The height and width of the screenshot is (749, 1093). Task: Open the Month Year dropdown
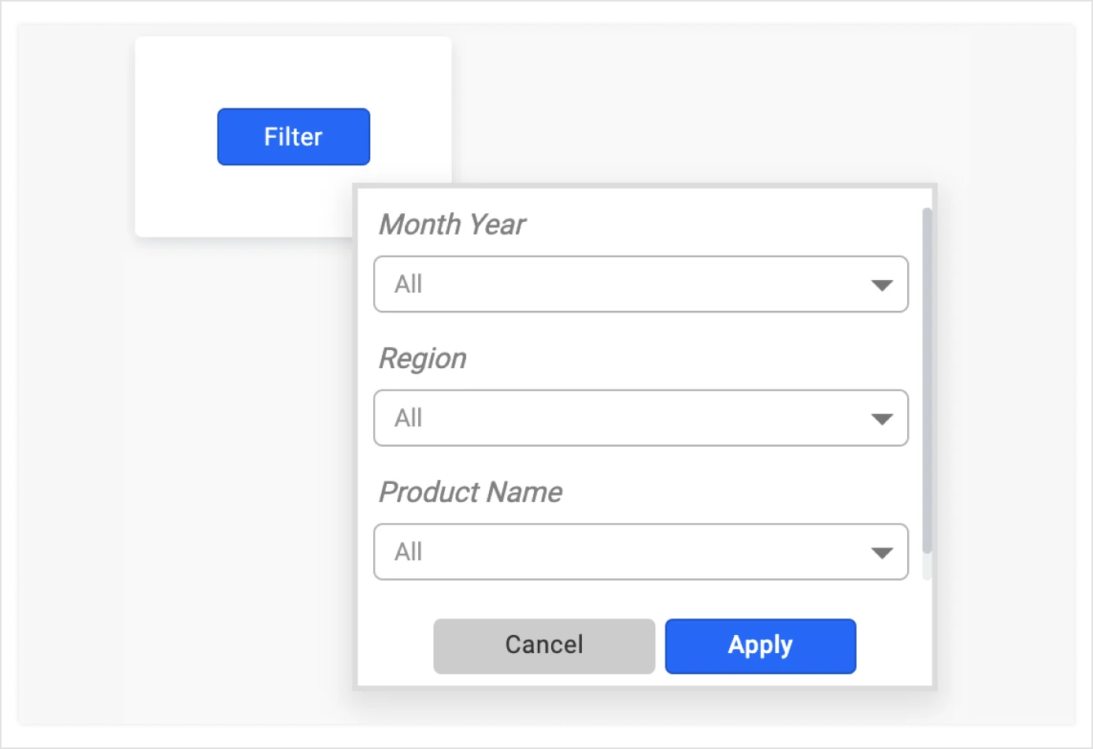tap(640, 284)
